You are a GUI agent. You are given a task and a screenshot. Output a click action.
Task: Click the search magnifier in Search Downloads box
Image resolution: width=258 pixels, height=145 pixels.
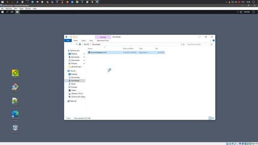[211, 44]
